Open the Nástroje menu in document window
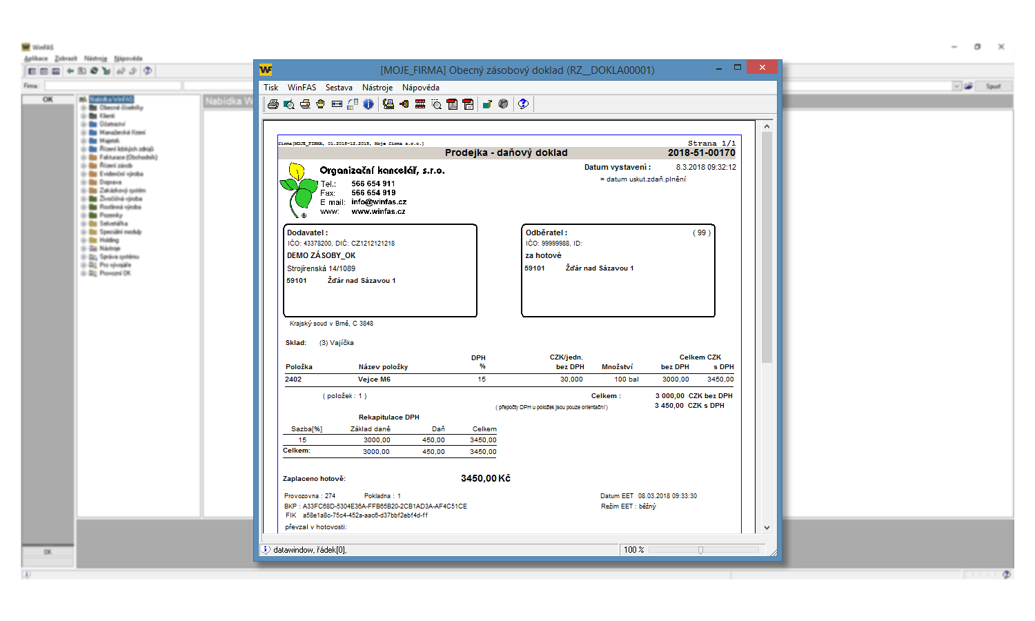This screenshot has height=621, width=1035. pyautogui.click(x=377, y=88)
